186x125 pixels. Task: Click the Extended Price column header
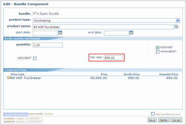coord(169,74)
